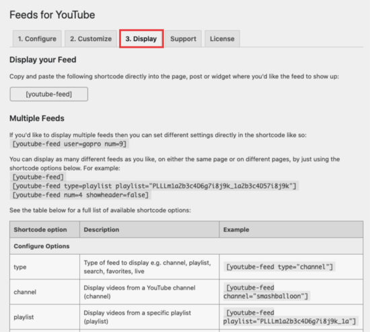Click the 'You can display as many different feeds' paragraph
The width and height of the screenshot is (370, 332).
pos(175,163)
